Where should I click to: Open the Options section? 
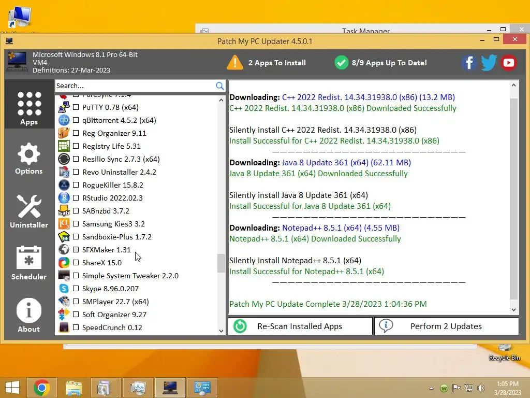click(29, 159)
